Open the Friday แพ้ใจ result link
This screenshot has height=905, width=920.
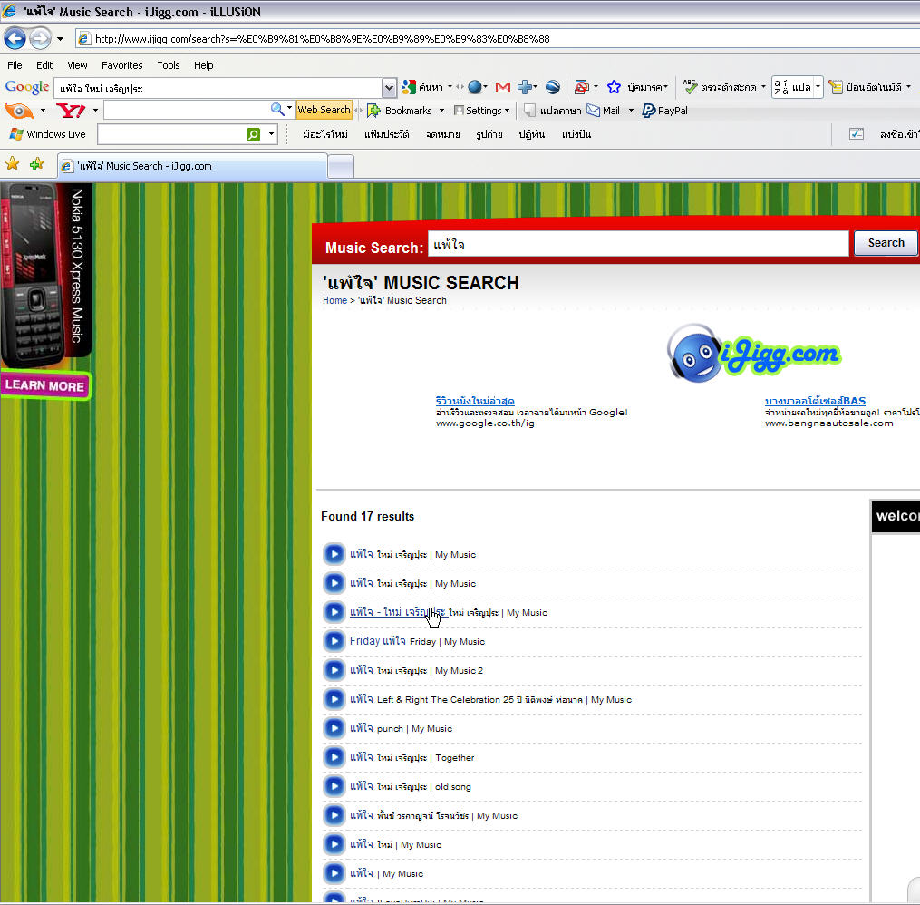click(377, 641)
